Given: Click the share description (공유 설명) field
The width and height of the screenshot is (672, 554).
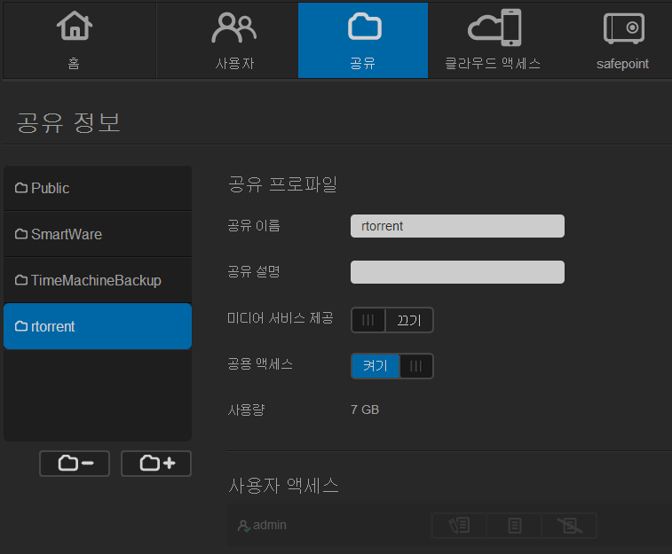Looking at the screenshot, I should 457,272.
